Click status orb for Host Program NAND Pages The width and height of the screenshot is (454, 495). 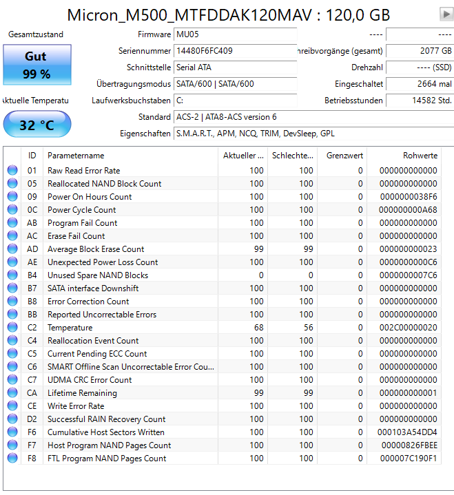[12, 445]
